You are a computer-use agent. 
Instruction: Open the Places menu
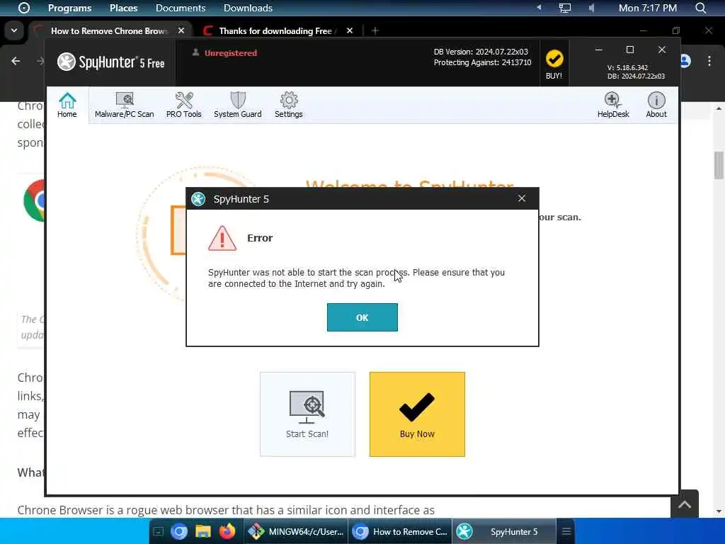[x=123, y=8]
